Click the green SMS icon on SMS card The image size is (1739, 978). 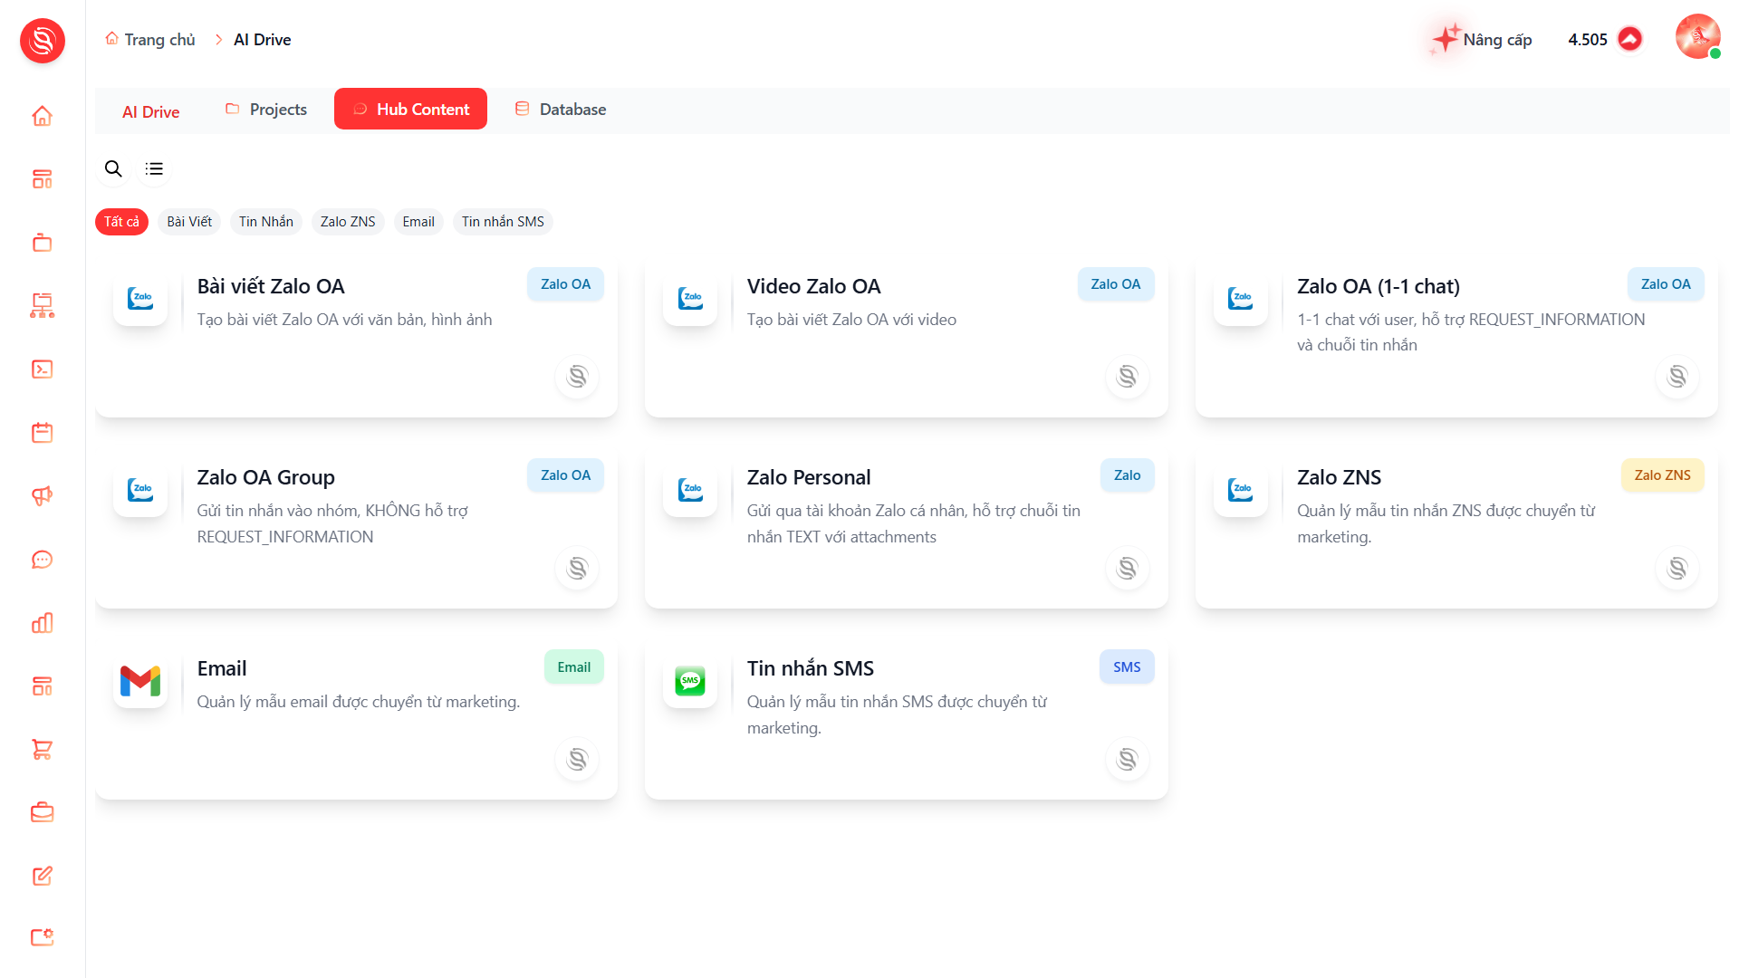click(x=690, y=681)
